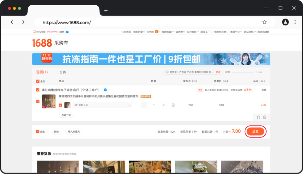
Task: Expand the 我的阿里 dropdown menu
Action: click(x=137, y=32)
